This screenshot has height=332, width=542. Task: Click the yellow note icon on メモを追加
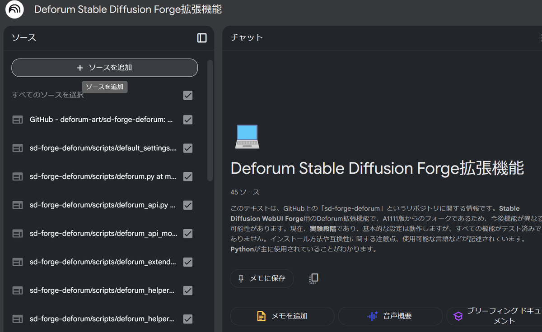point(261,316)
